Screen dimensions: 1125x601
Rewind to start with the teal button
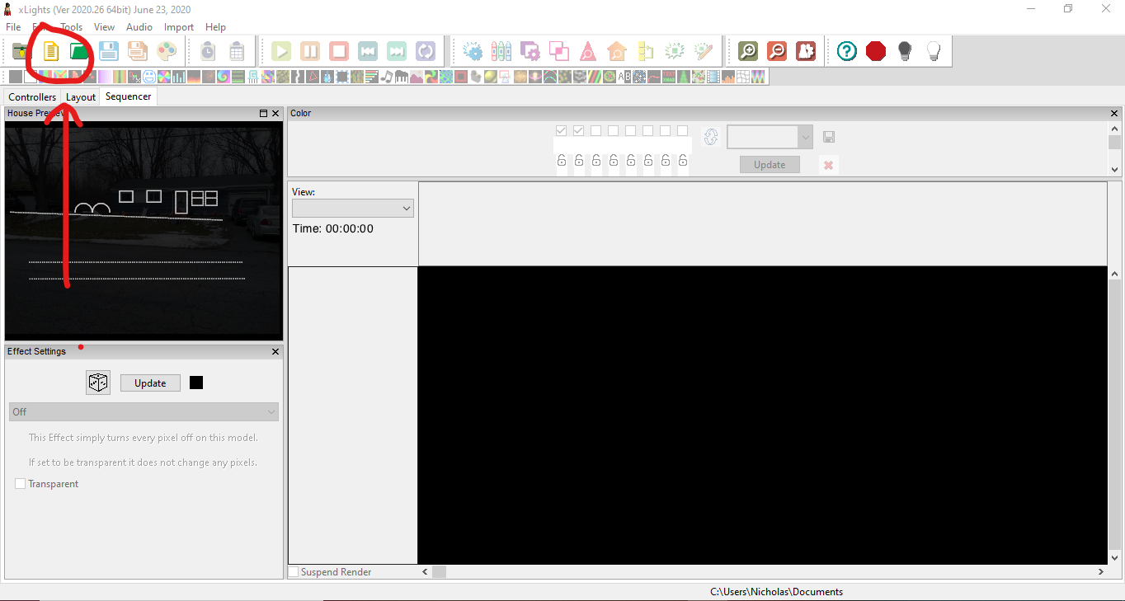[368, 51]
